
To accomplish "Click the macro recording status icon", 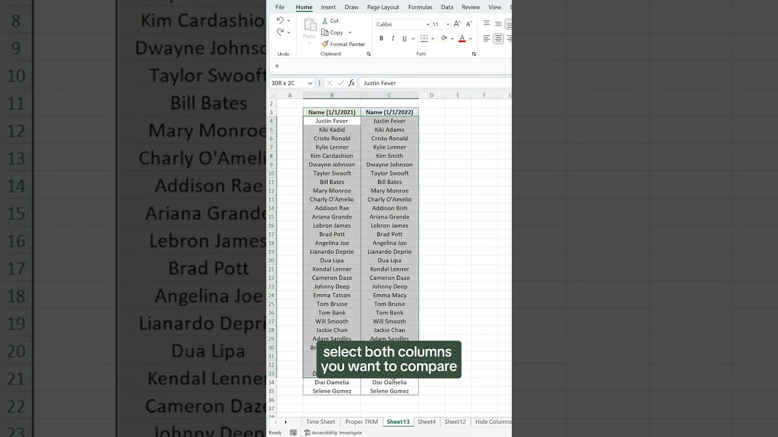I will (294, 433).
